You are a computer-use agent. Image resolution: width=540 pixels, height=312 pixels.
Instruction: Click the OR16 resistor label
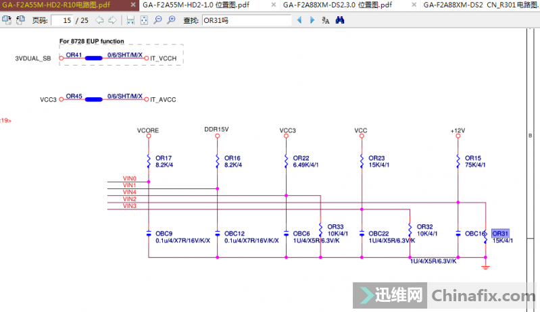point(232,158)
